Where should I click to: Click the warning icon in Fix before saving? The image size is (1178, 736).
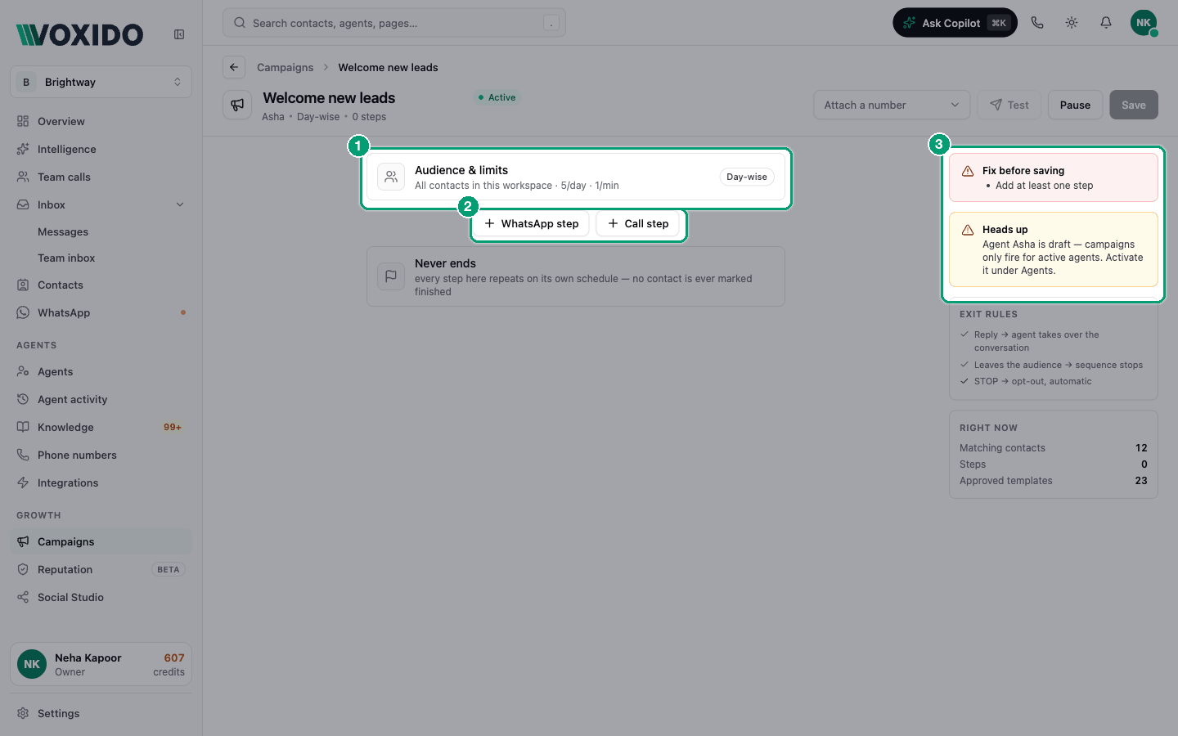pos(968,171)
